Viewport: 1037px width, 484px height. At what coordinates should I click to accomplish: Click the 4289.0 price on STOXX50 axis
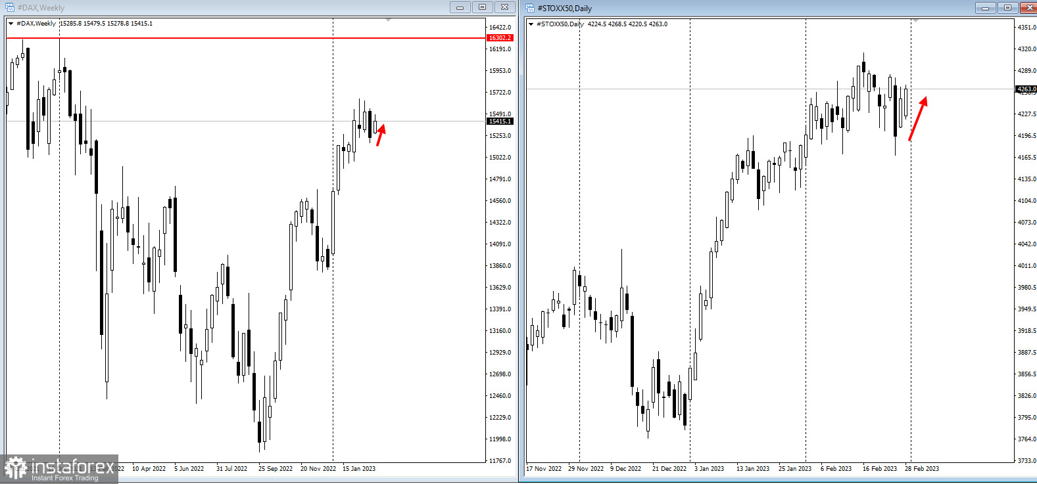pos(1026,71)
